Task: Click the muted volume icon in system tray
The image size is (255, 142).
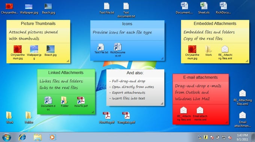Action: [x=230, y=138]
